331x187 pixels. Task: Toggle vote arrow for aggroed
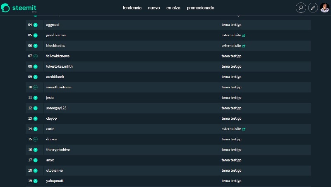point(36,25)
